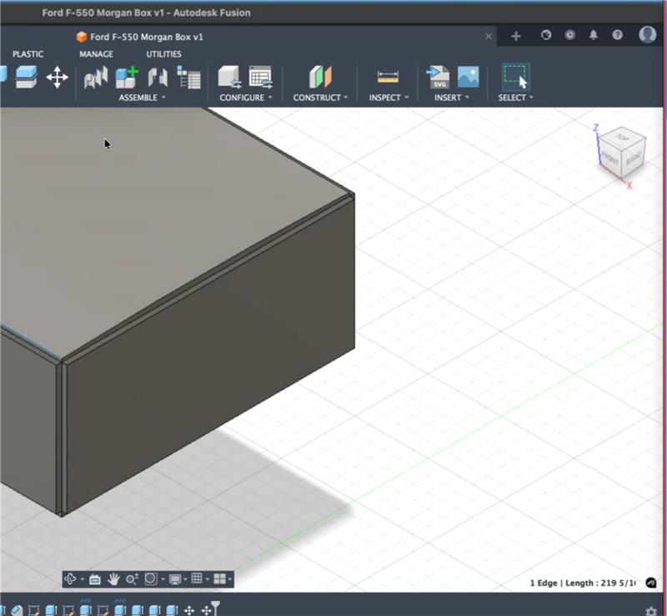The height and width of the screenshot is (616, 667).
Task: Click the TOP face of ViewCube
Action: coord(623,138)
